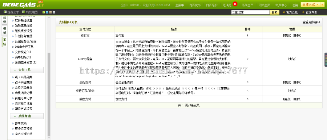Open 主菜单 in the top navigation

pos(179,5)
